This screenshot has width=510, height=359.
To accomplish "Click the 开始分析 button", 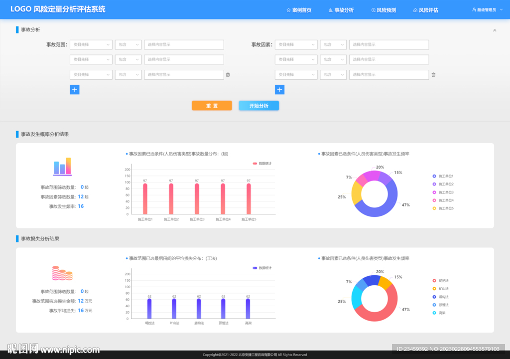I will (x=258, y=106).
